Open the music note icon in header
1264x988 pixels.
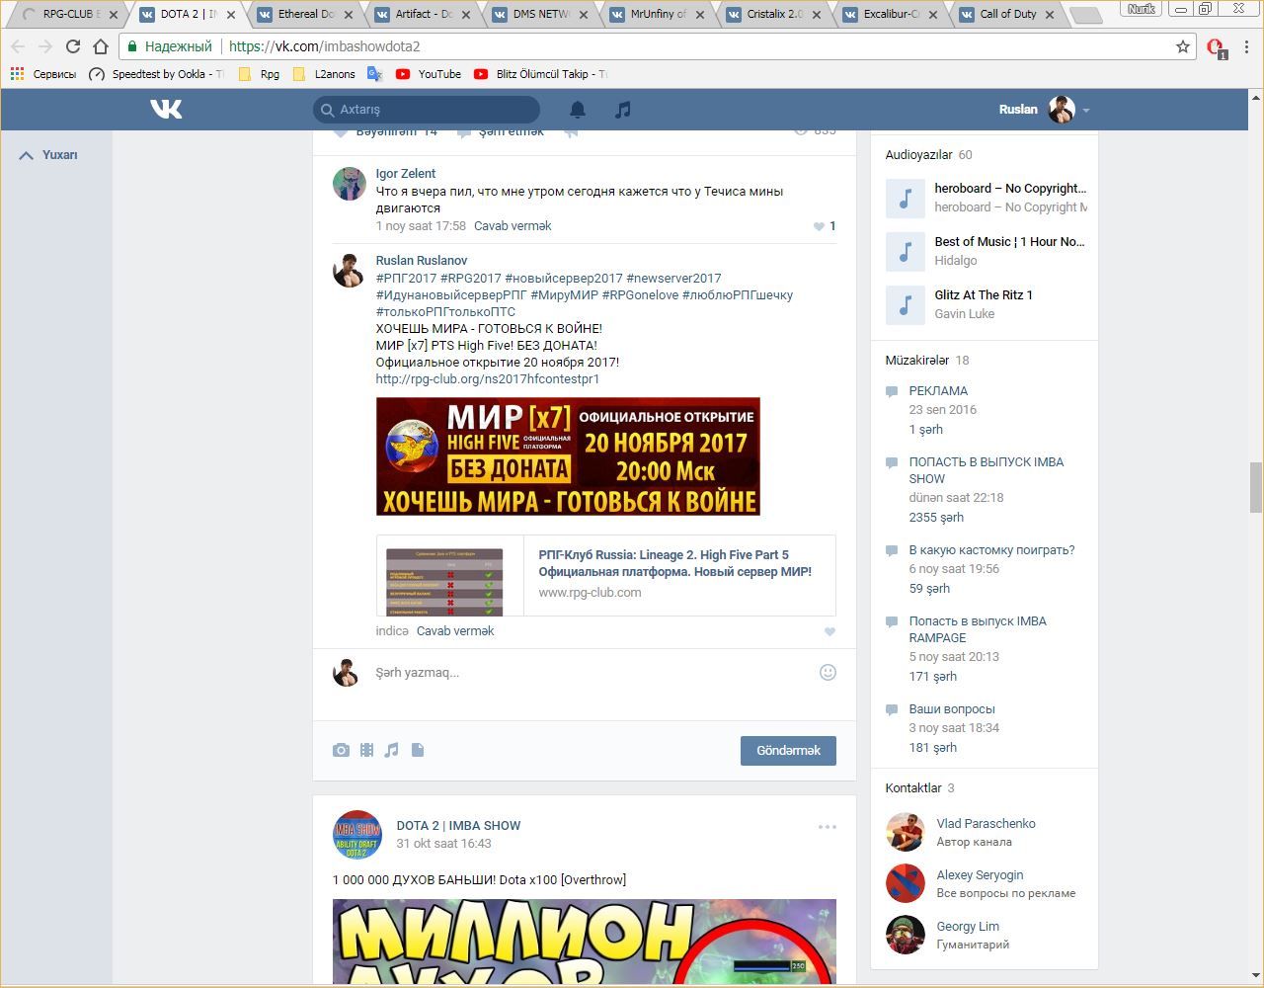(622, 110)
